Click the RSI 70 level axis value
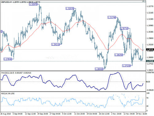The width and height of the screenshot is (154, 116). pos(147,98)
